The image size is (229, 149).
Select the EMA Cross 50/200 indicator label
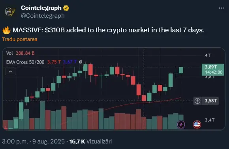click(25, 62)
